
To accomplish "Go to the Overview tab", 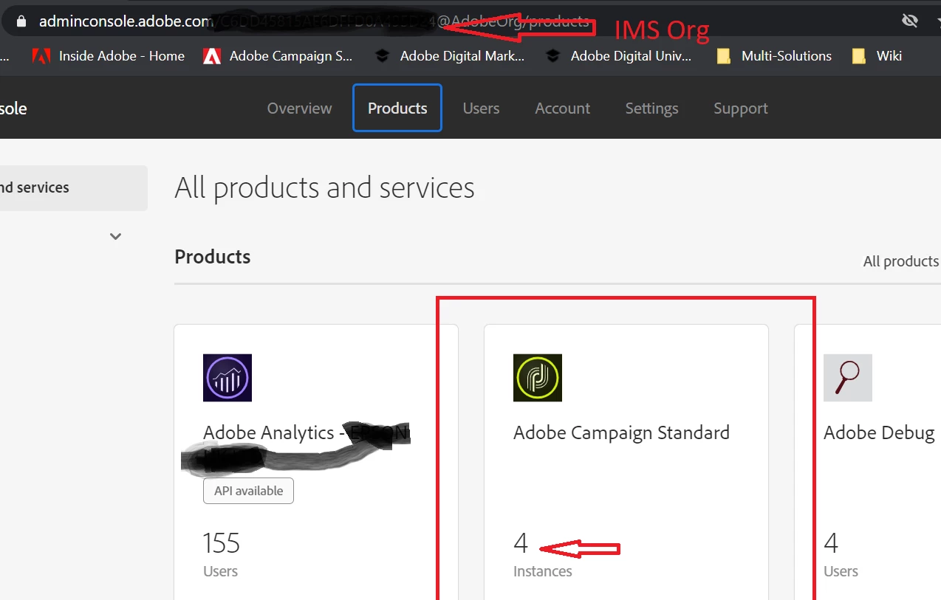I will tap(299, 108).
